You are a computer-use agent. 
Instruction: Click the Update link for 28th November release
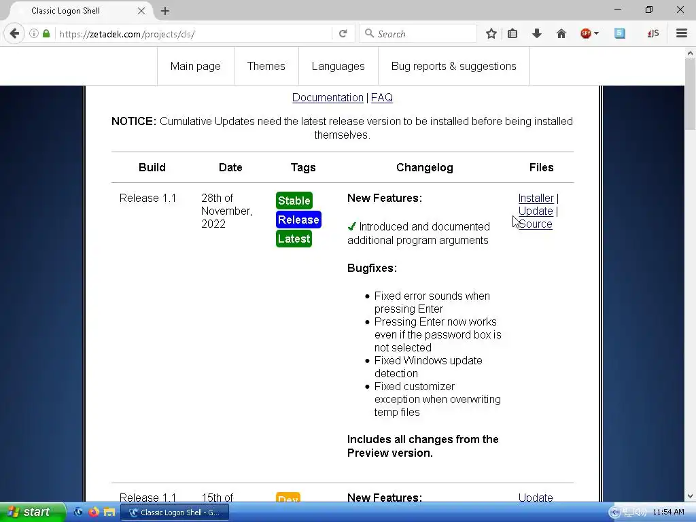pyautogui.click(x=536, y=211)
